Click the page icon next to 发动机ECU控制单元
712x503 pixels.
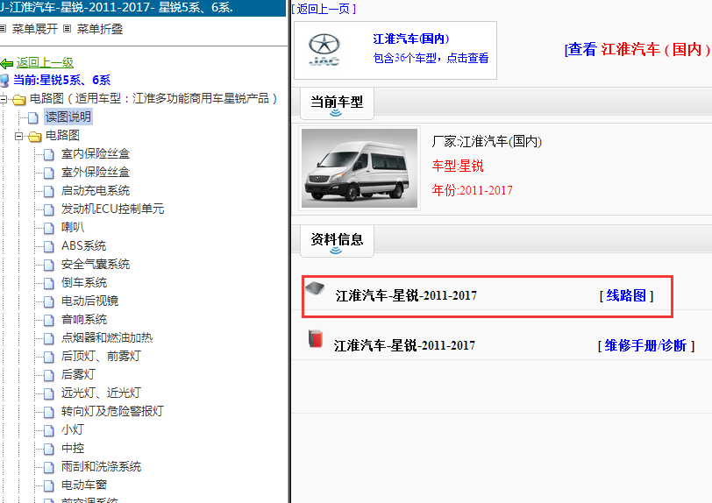(48, 209)
